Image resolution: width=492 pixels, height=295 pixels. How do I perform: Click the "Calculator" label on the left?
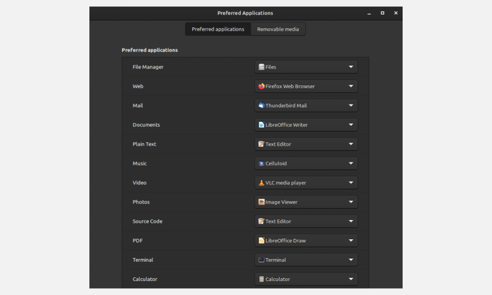[145, 279]
